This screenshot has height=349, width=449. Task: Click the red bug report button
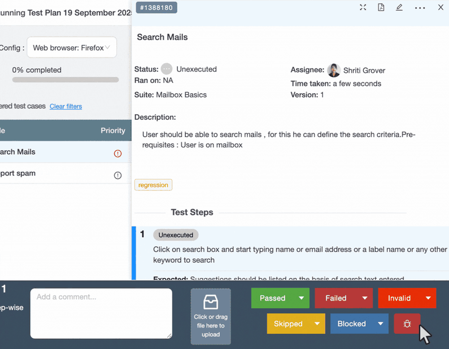[x=407, y=324]
